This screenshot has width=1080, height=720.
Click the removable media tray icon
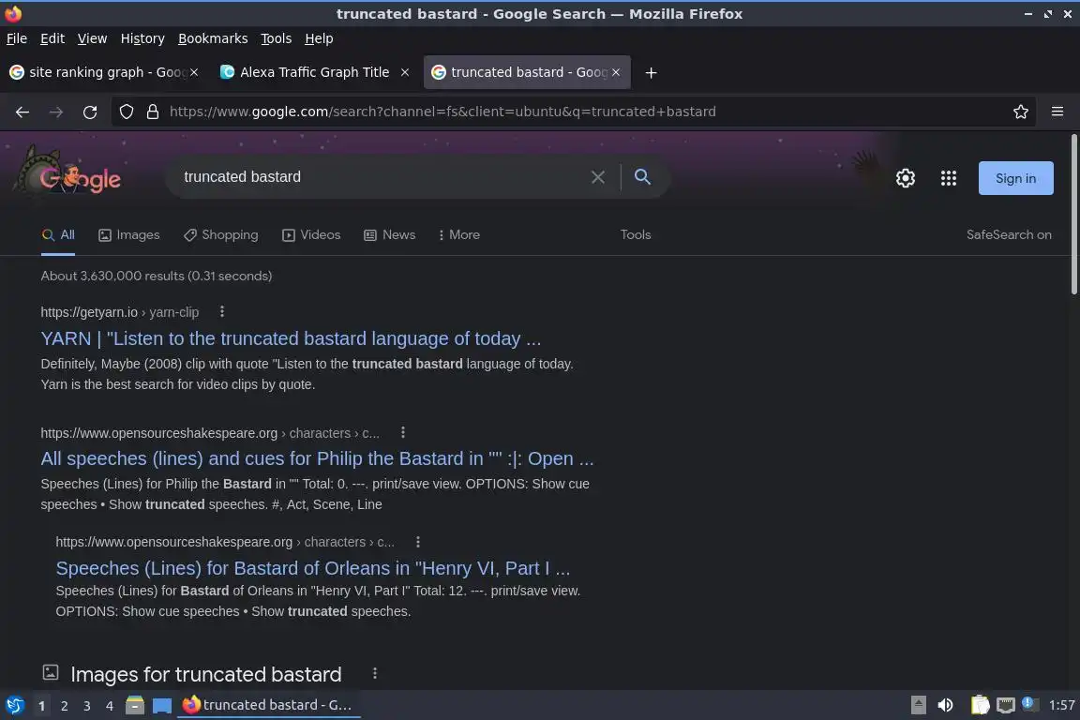point(918,705)
